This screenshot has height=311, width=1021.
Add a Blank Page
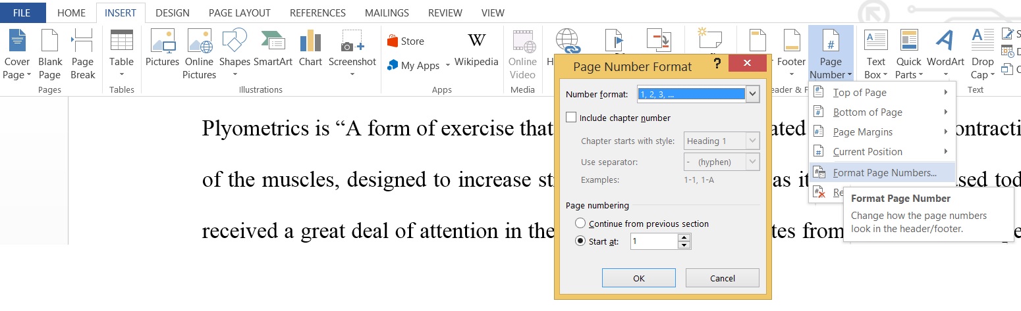pos(50,54)
